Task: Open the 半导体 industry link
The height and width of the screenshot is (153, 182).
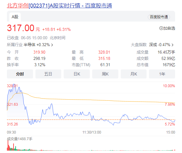Action: [29, 45]
